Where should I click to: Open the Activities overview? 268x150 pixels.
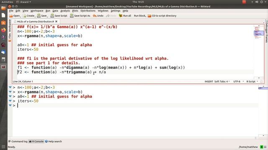pyautogui.click(x=7, y=2)
